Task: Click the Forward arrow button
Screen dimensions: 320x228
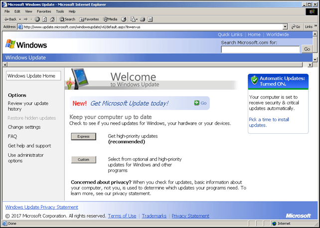Action: [26, 19]
